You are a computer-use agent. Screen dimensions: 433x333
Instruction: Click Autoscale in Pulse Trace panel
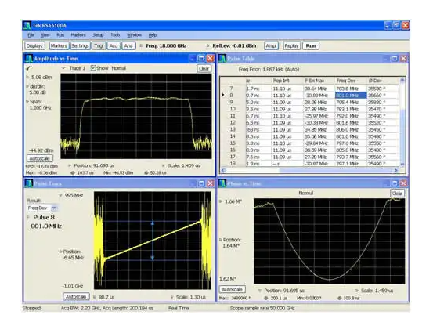[x=76, y=296]
